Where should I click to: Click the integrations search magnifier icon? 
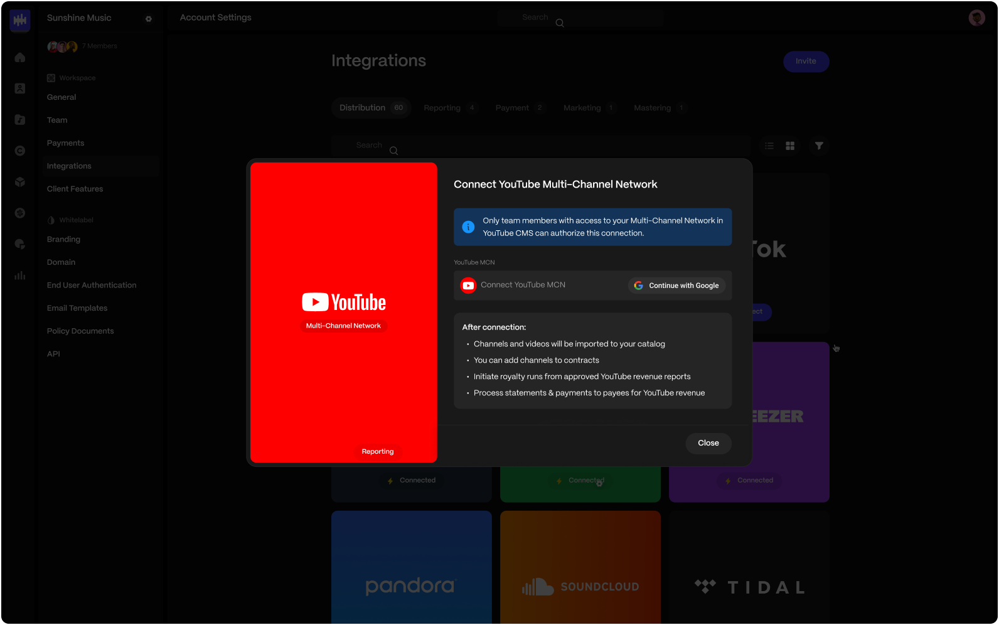pyautogui.click(x=393, y=151)
